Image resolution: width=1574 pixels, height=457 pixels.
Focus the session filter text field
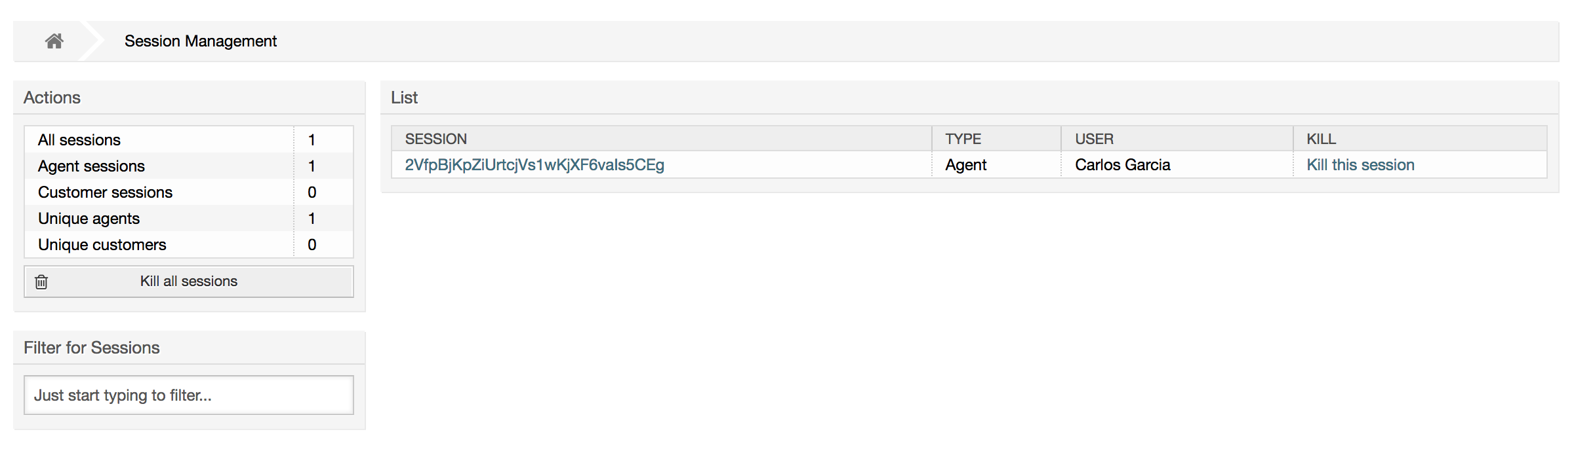pyautogui.click(x=189, y=395)
